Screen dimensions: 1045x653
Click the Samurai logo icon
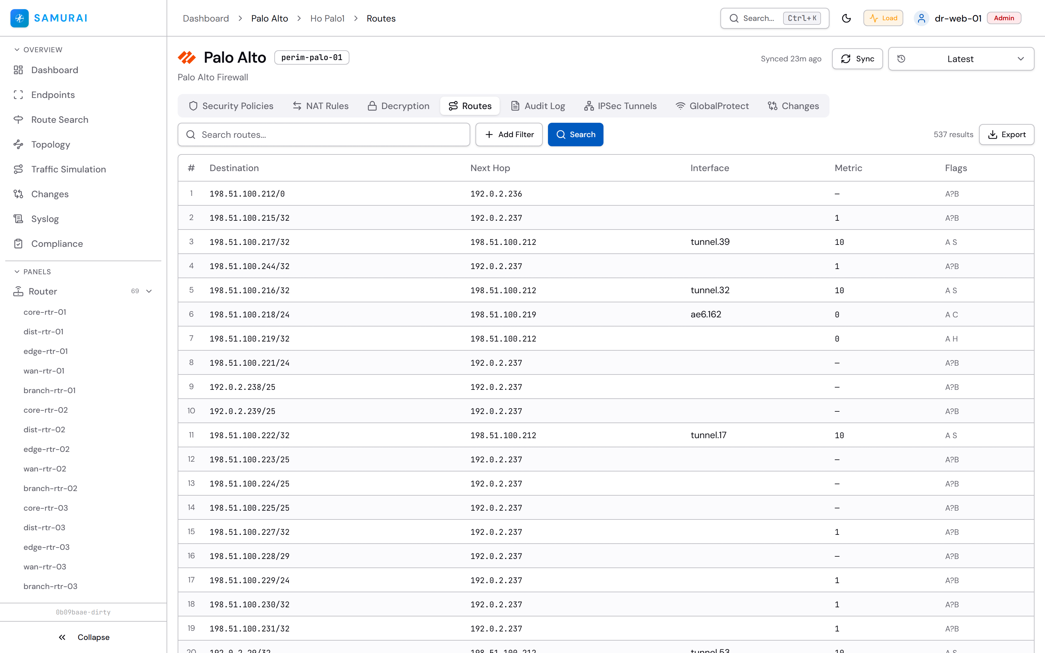[x=20, y=18]
